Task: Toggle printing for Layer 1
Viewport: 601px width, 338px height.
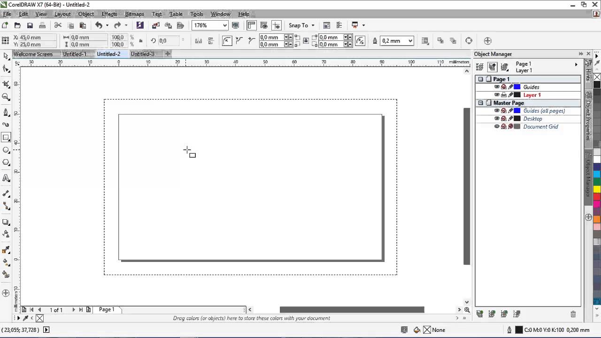Action: coord(504,95)
